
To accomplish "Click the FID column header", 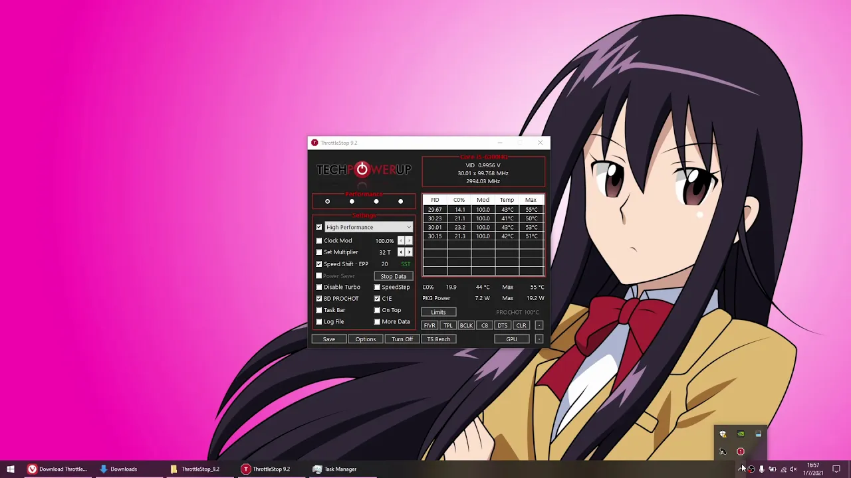I will 435,200.
